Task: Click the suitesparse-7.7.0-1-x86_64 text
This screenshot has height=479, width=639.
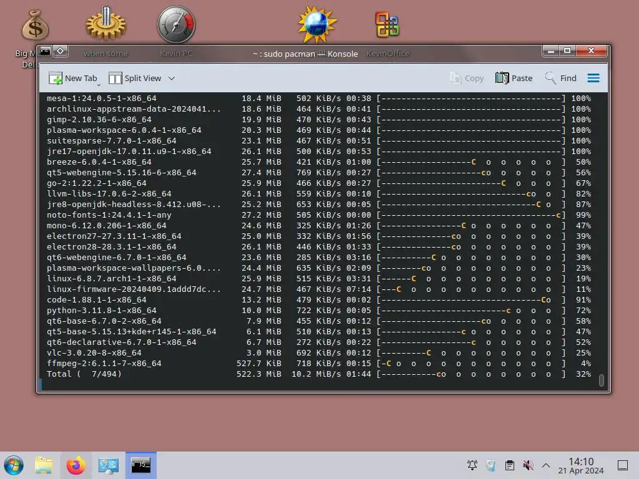Action: [x=112, y=140]
